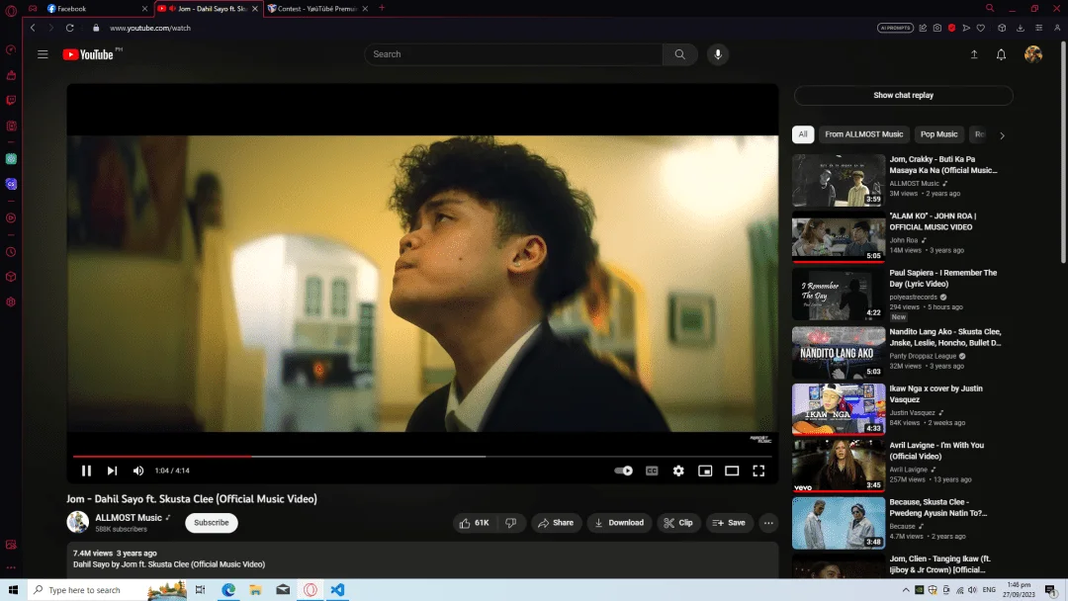Open more actions ellipsis menu
1068x601 pixels.
tap(768, 523)
